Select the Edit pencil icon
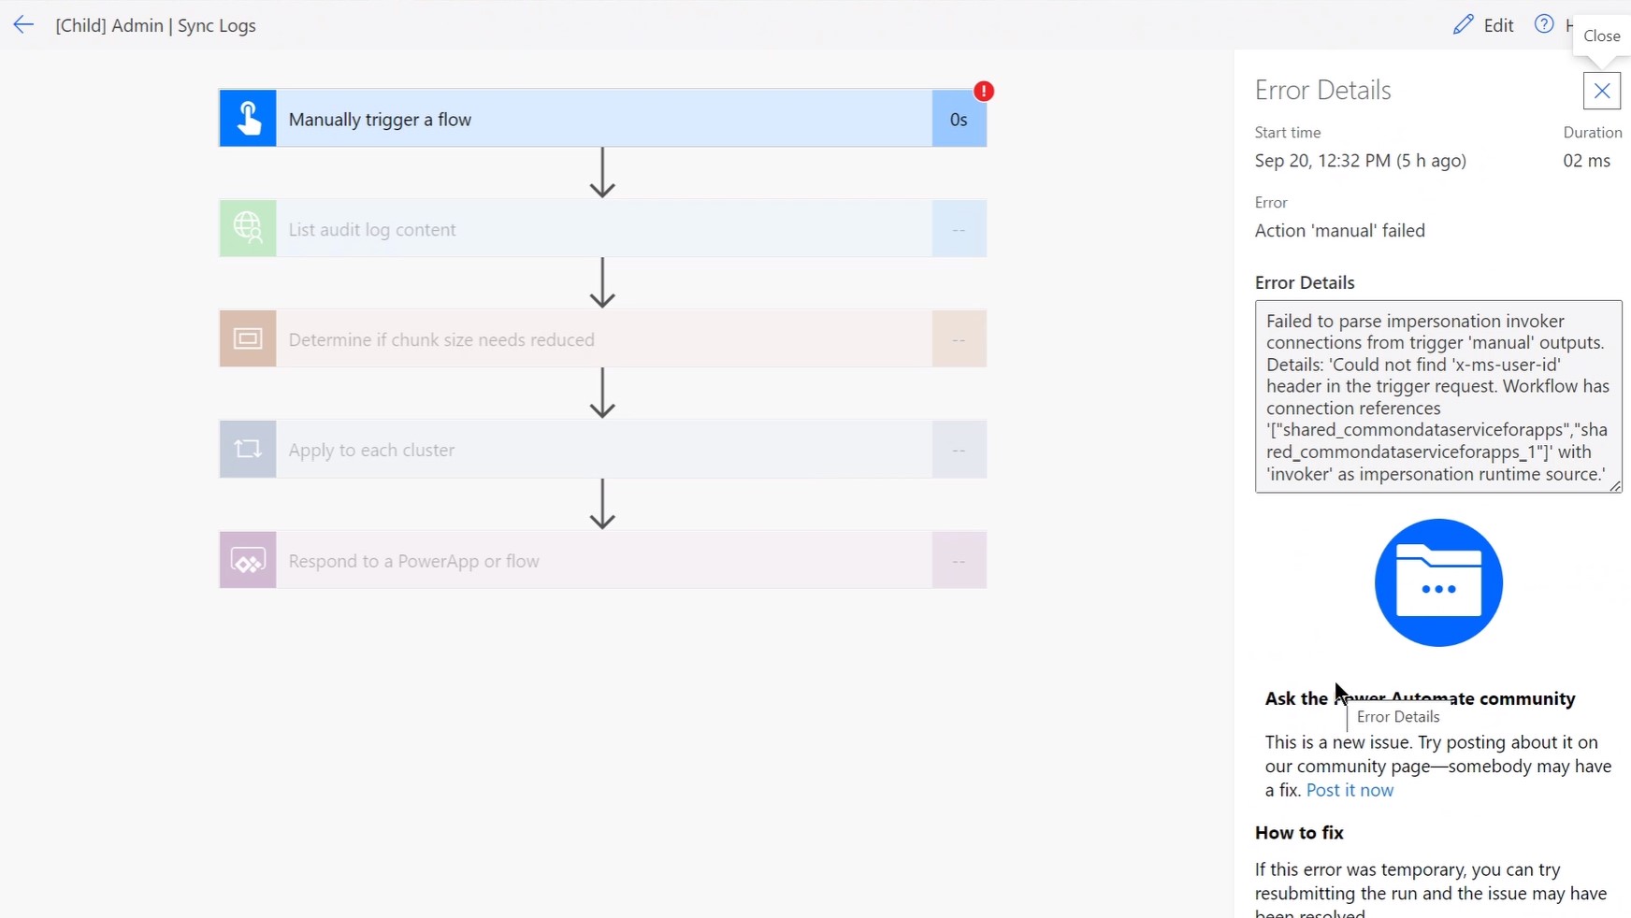The width and height of the screenshot is (1631, 918). [1464, 24]
